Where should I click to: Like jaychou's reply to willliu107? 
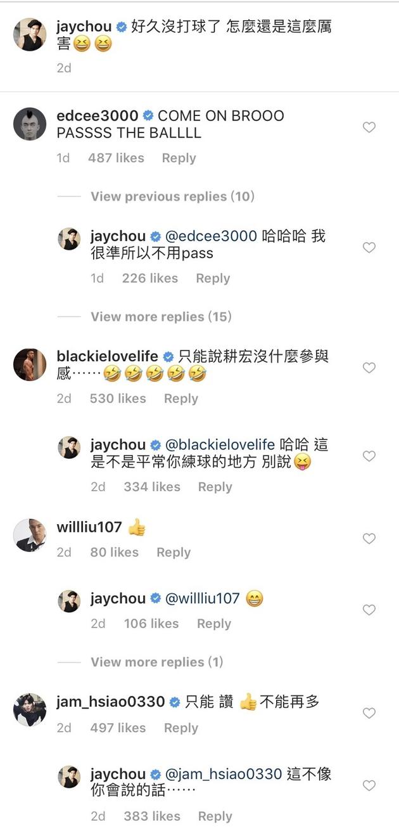[x=369, y=610]
